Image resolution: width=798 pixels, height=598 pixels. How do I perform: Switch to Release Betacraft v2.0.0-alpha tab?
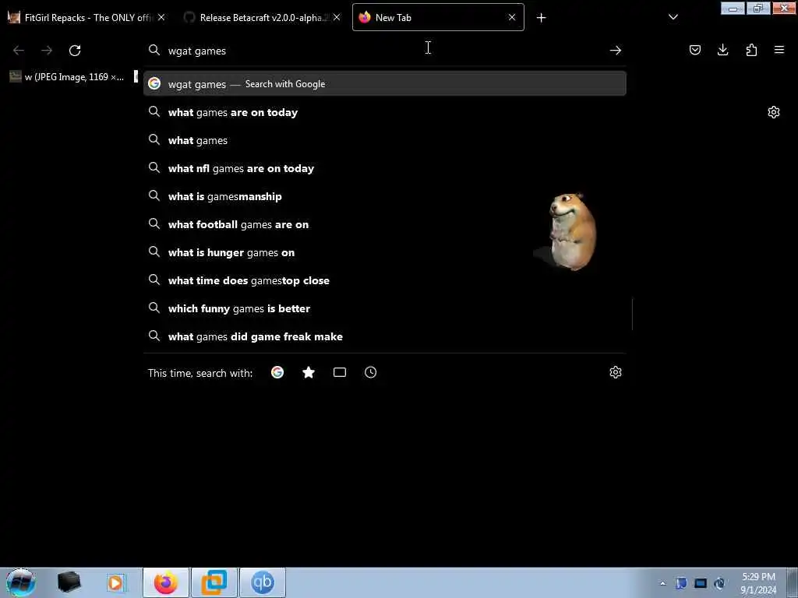click(262, 17)
